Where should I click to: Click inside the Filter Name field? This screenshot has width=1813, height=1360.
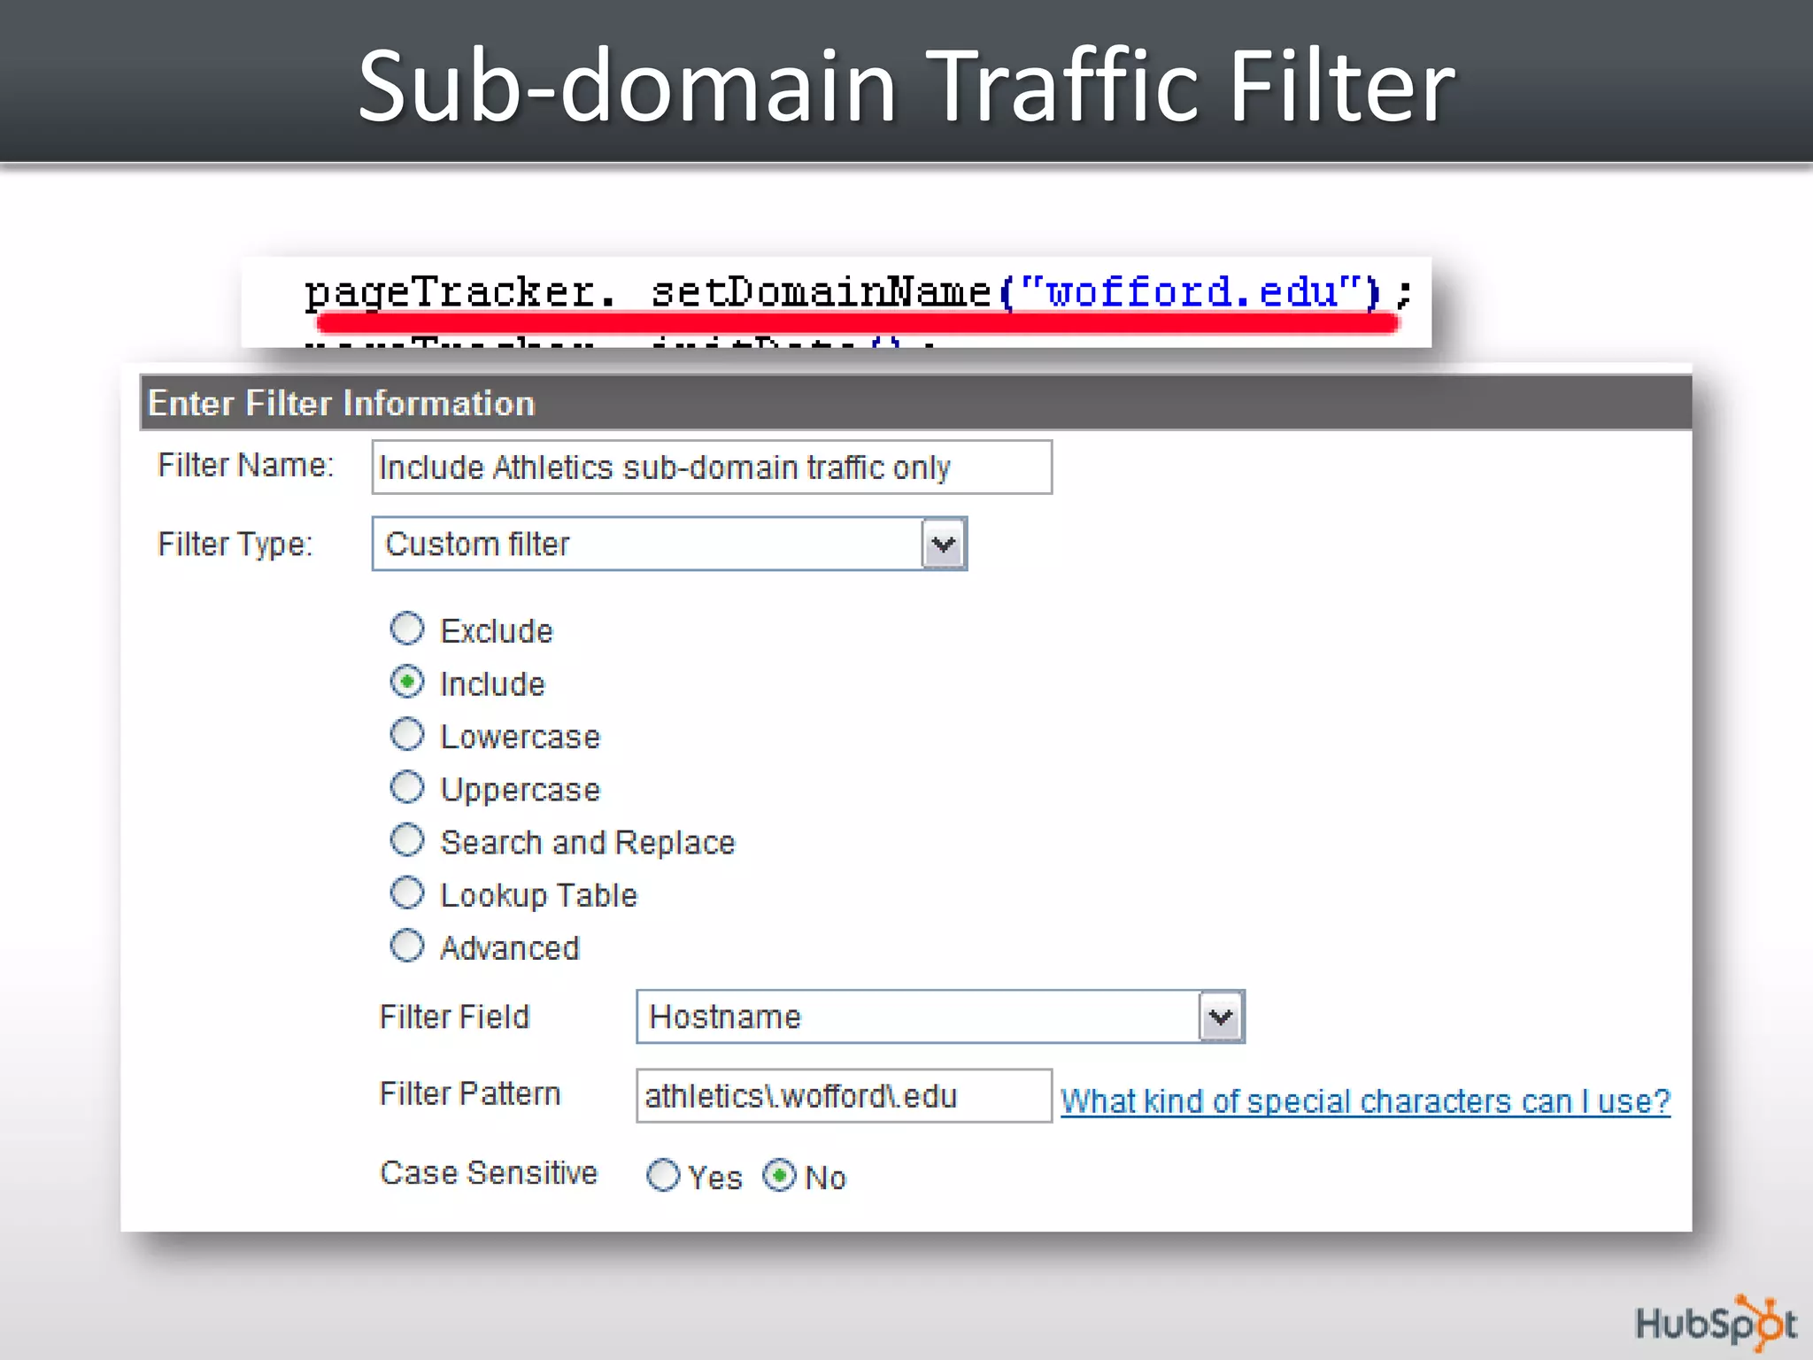coord(711,467)
